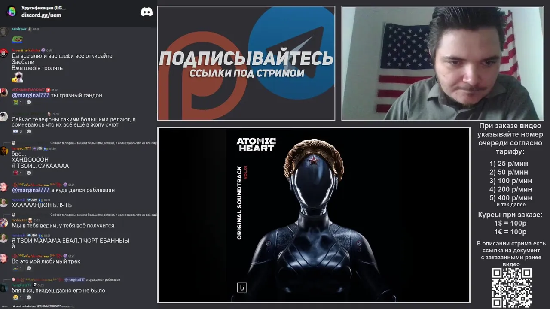Click the streamer webcam feed

tap(443, 64)
